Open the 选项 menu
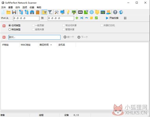 25,7
